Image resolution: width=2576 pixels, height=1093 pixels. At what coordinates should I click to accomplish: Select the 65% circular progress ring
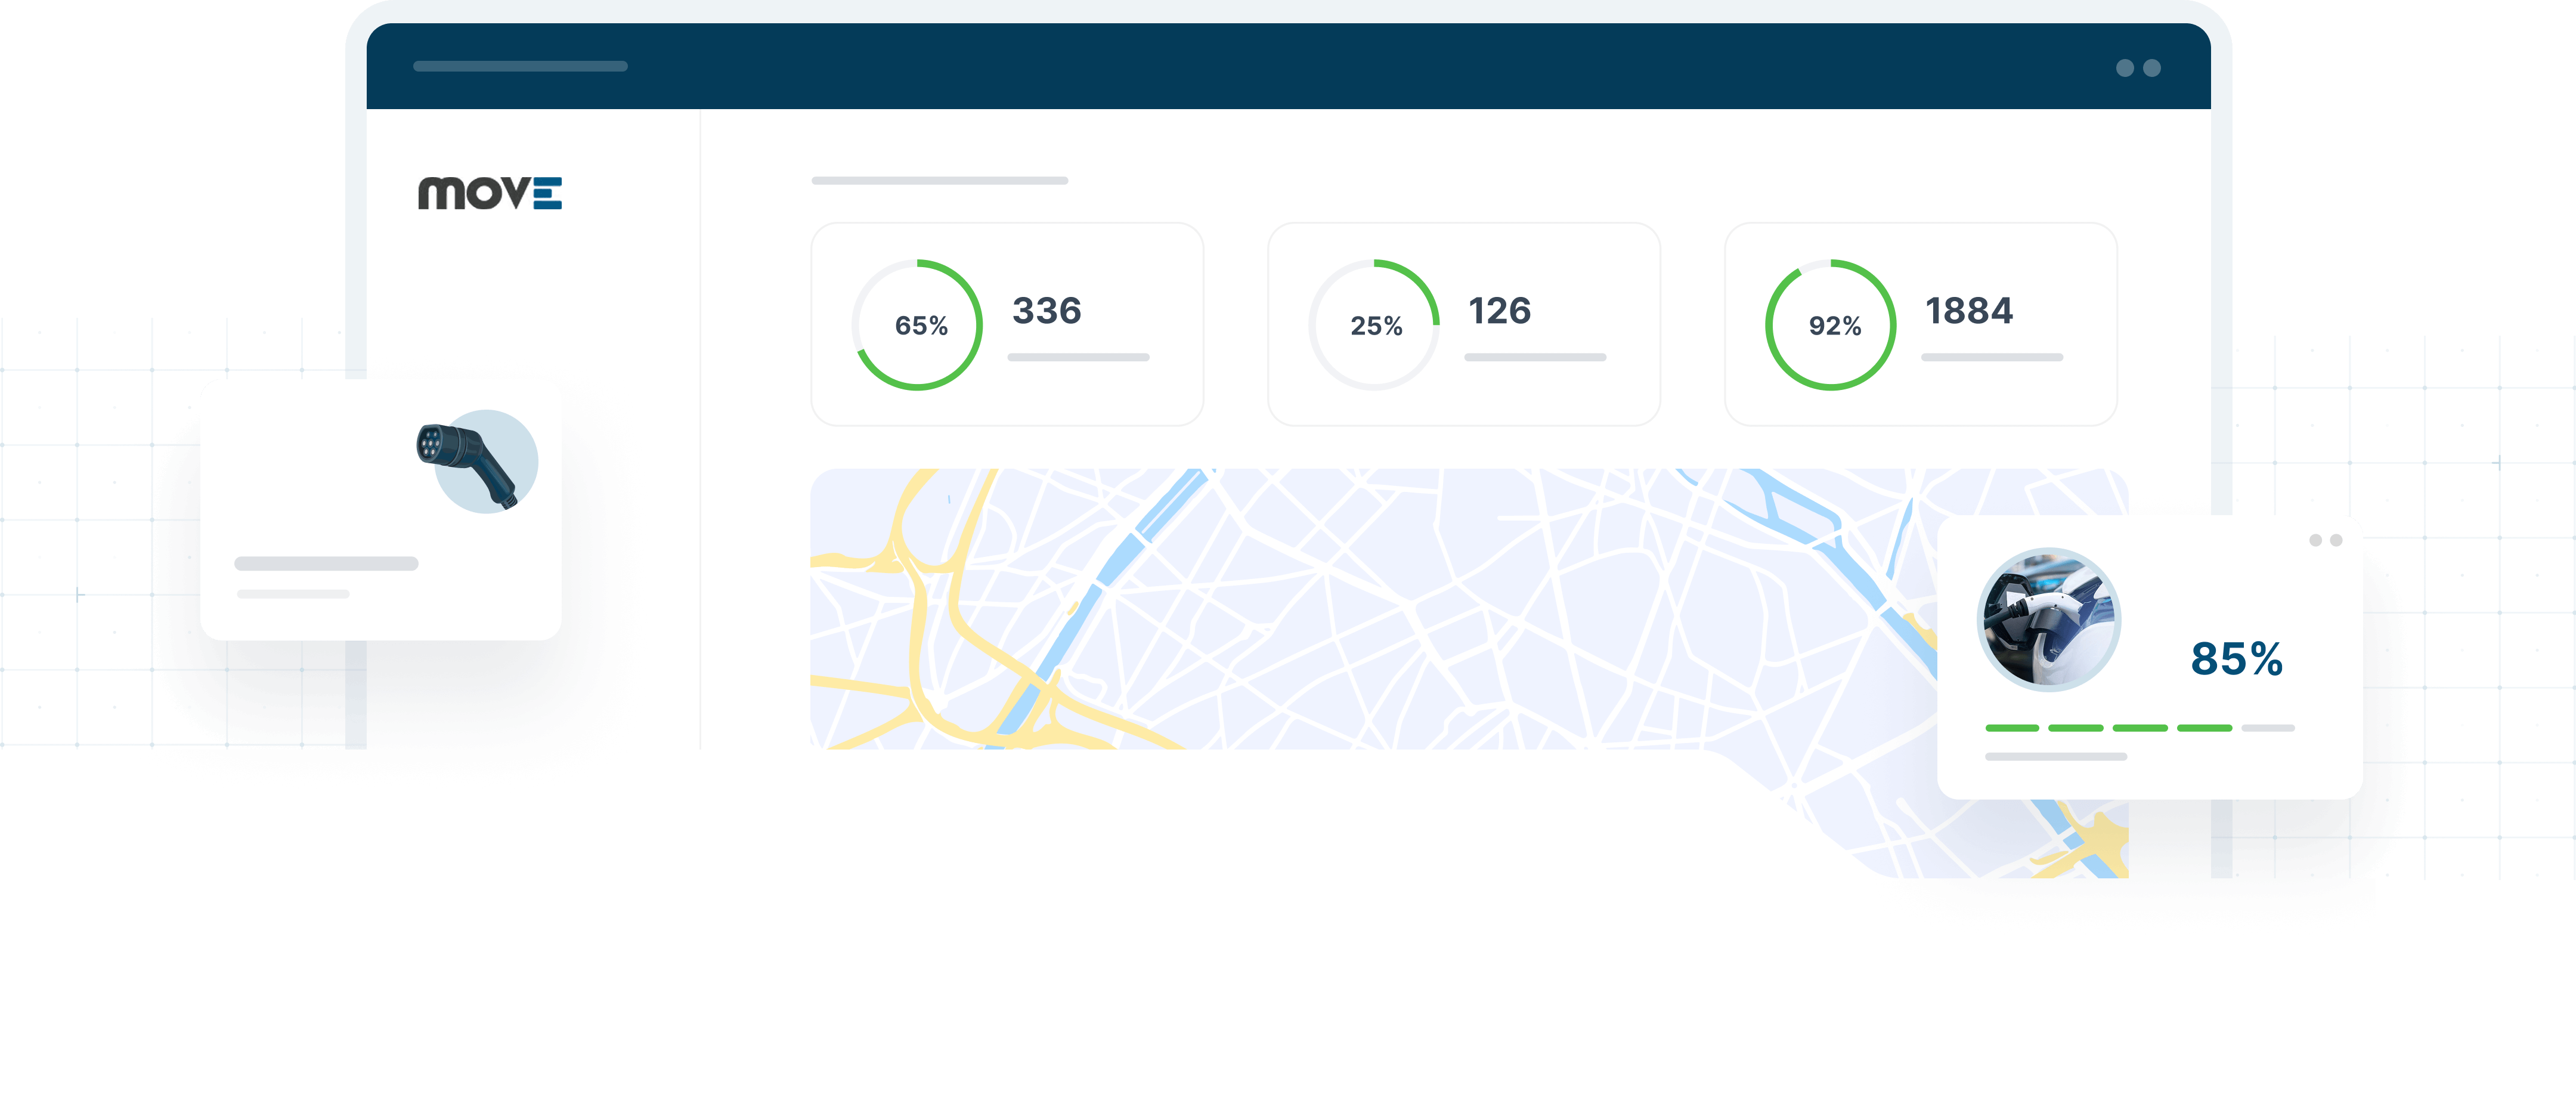(917, 325)
